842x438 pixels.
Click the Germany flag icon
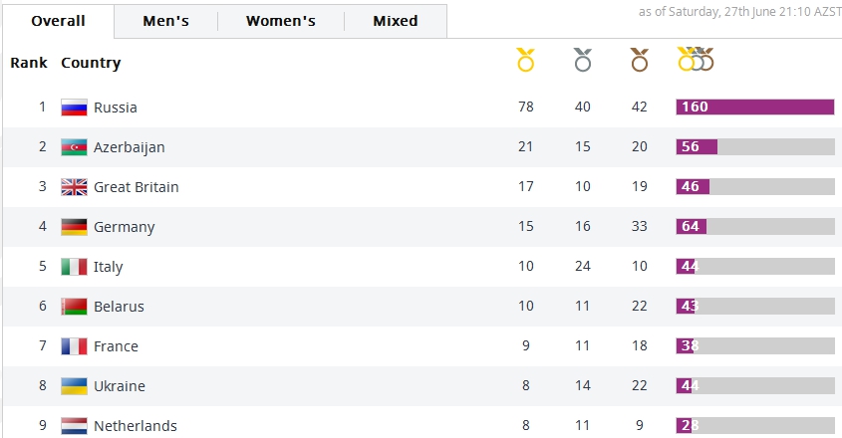[74, 227]
